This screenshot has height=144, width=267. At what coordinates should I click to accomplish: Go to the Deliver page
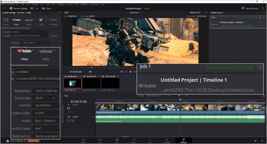point(183,141)
